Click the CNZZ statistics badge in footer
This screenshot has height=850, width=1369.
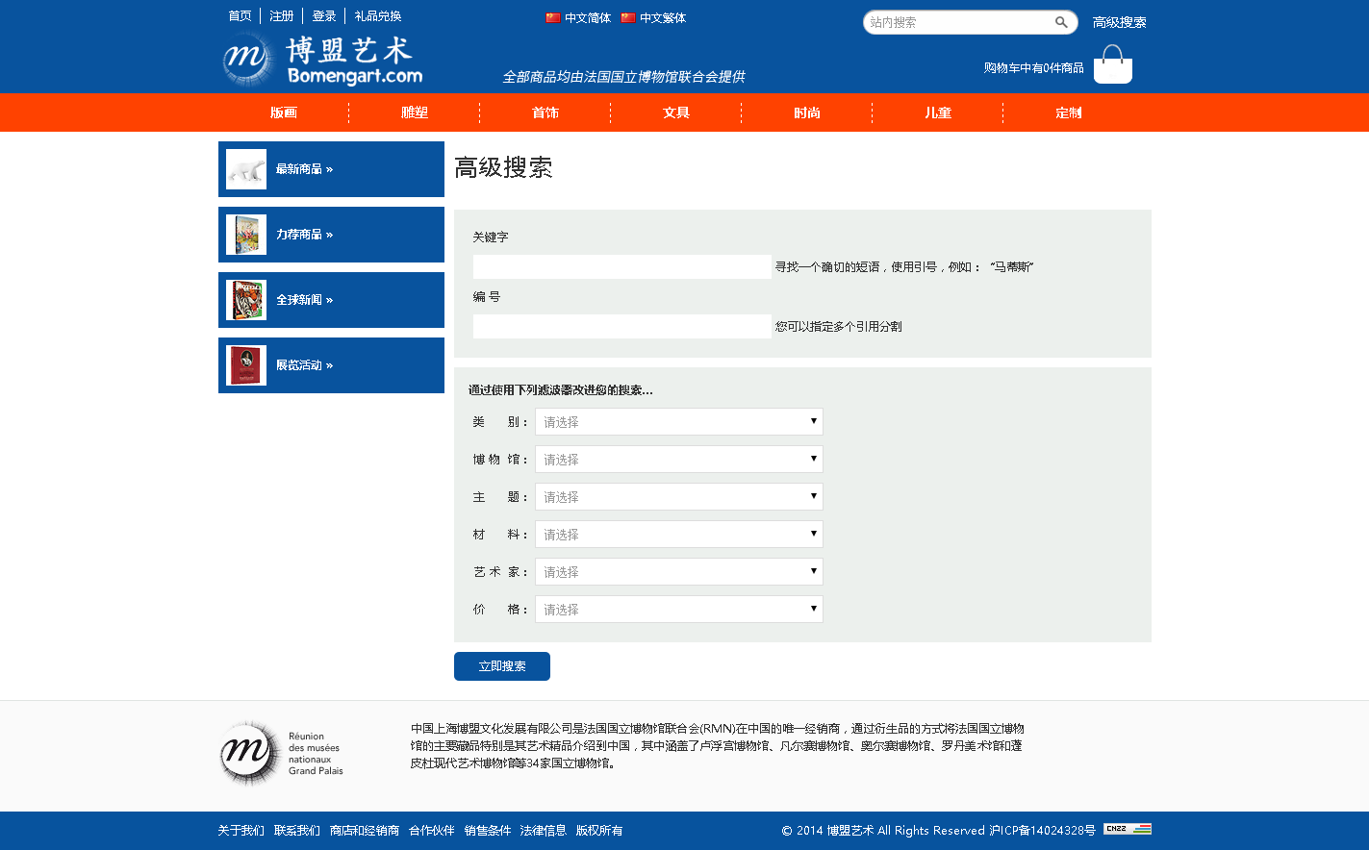1127,829
